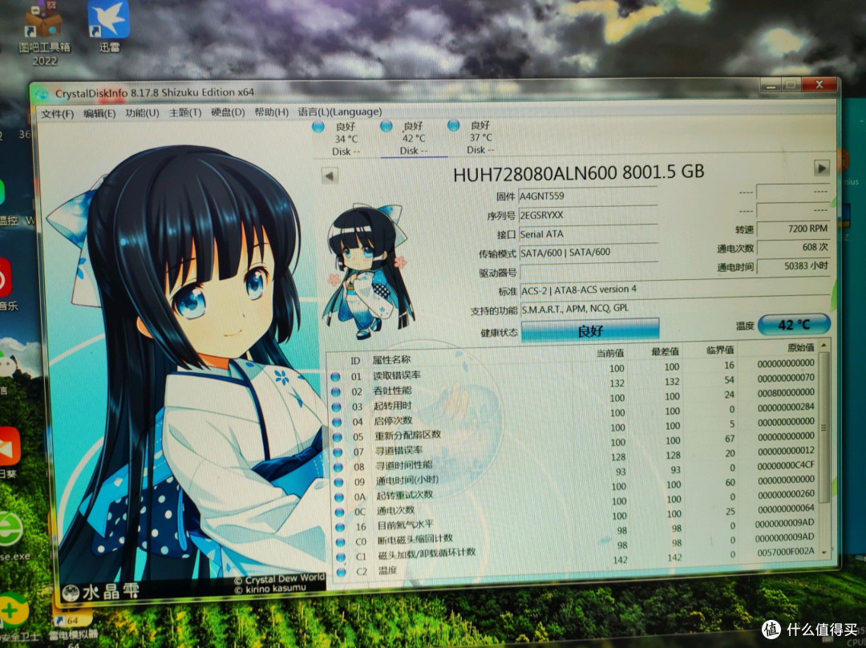Click CrystalDiskInfo title bar icon

tap(42, 95)
